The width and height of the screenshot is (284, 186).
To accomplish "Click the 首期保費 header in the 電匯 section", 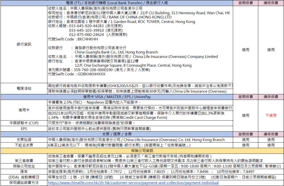I will tap(245, 3).
